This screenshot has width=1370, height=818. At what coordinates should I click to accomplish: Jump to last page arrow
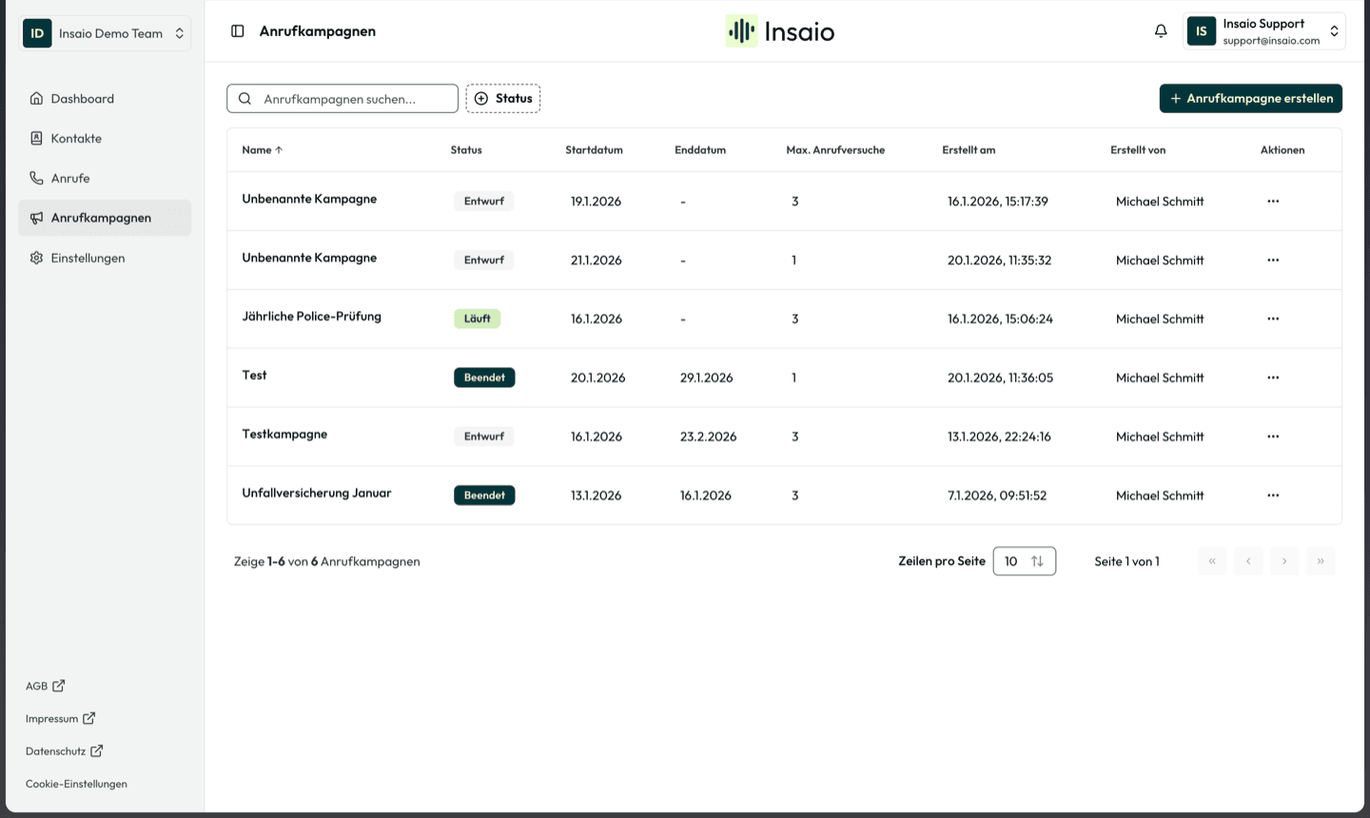(1321, 561)
